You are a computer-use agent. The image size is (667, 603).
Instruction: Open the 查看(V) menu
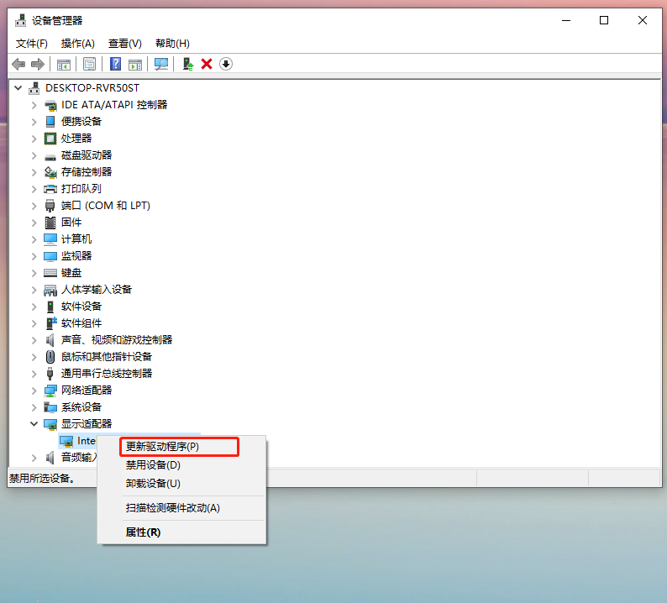tap(124, 44)
